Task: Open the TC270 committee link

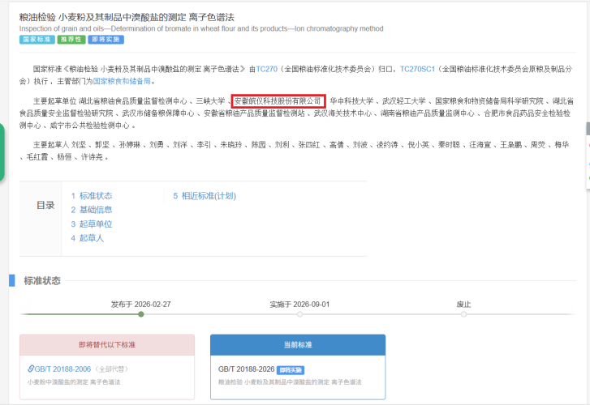Action: click(x=266, y=69)
